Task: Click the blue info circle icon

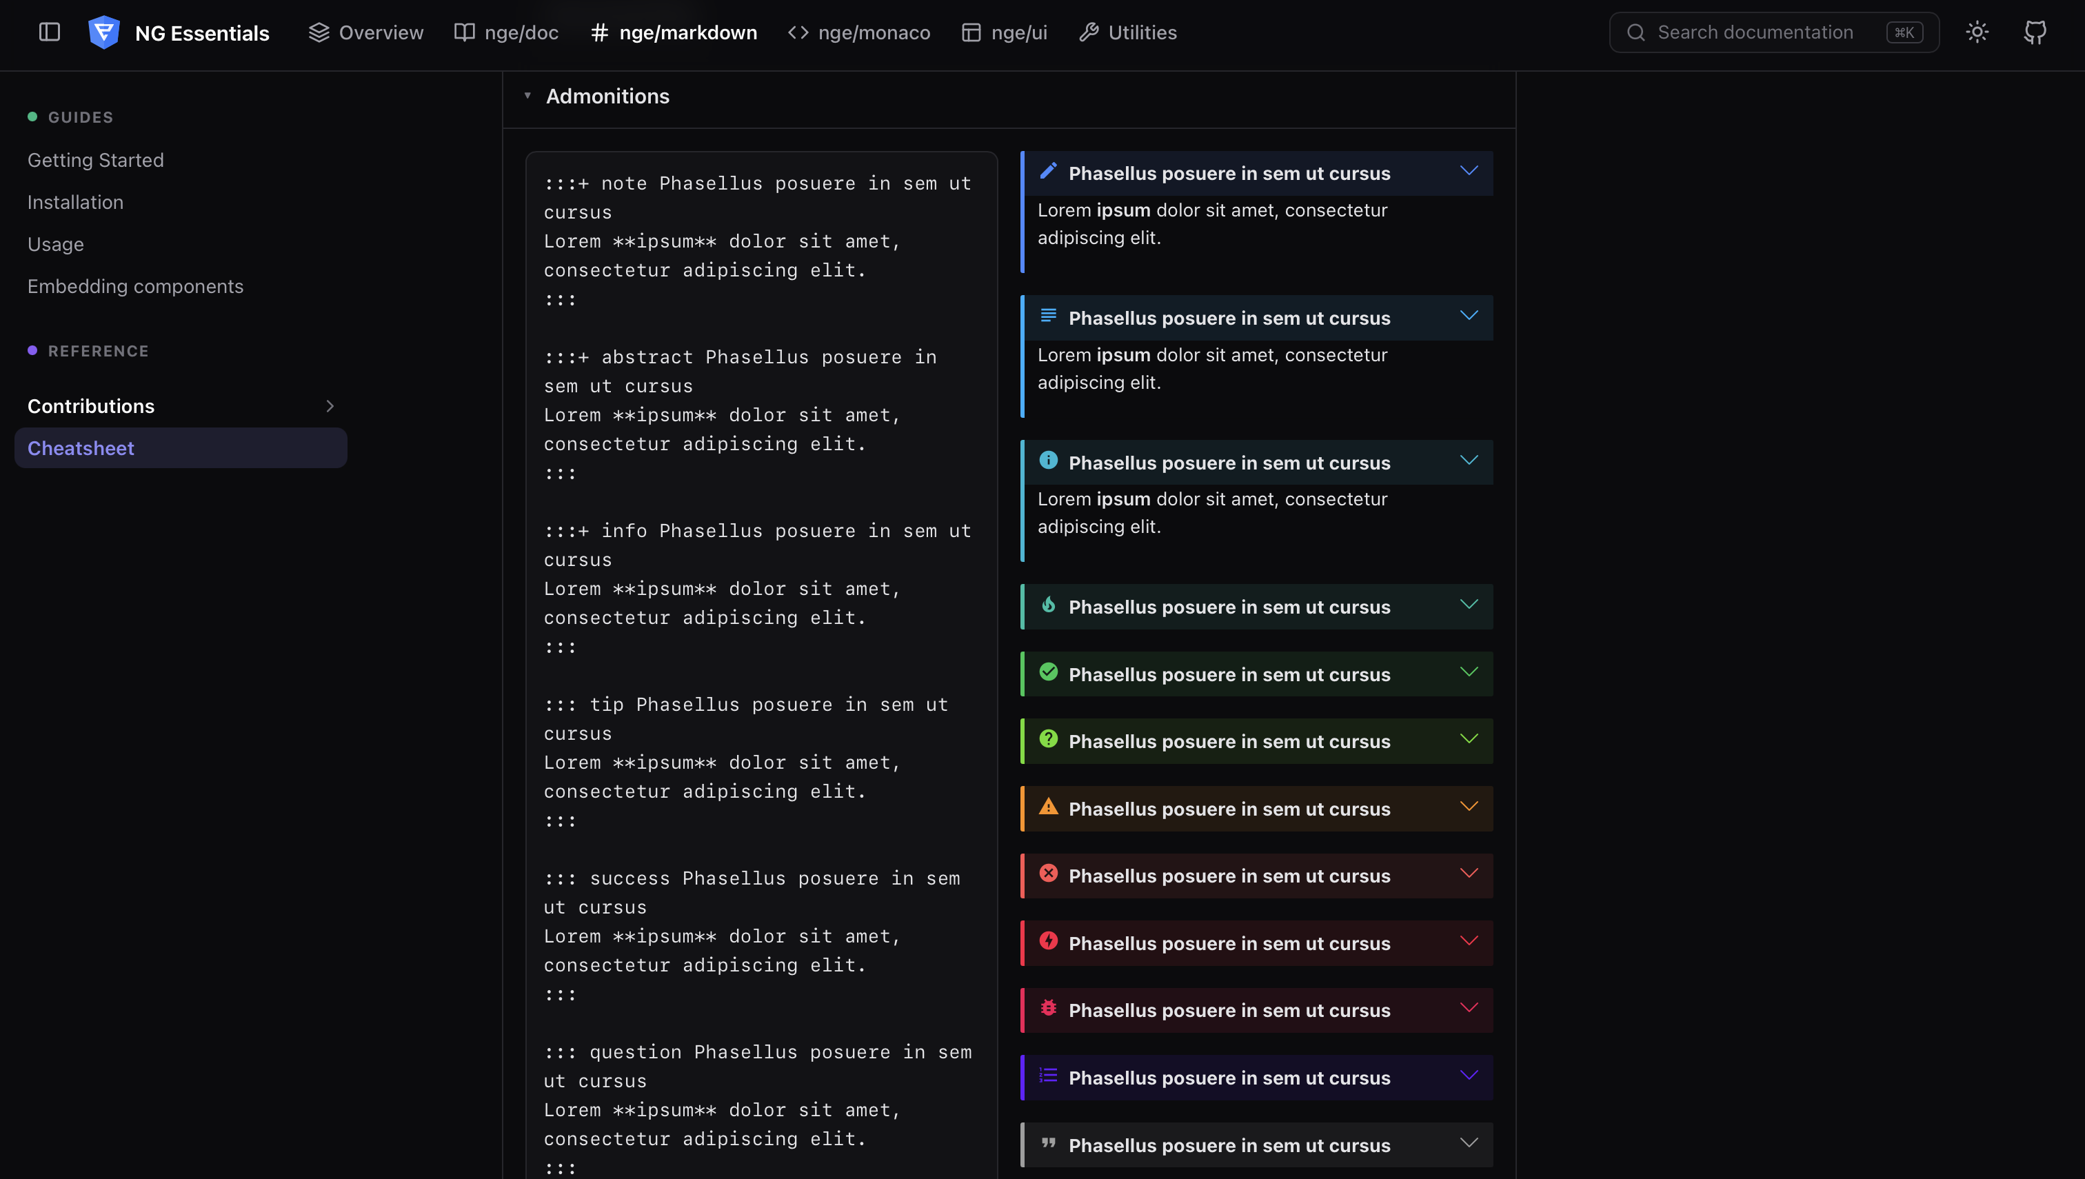Action: point(1048,460)
